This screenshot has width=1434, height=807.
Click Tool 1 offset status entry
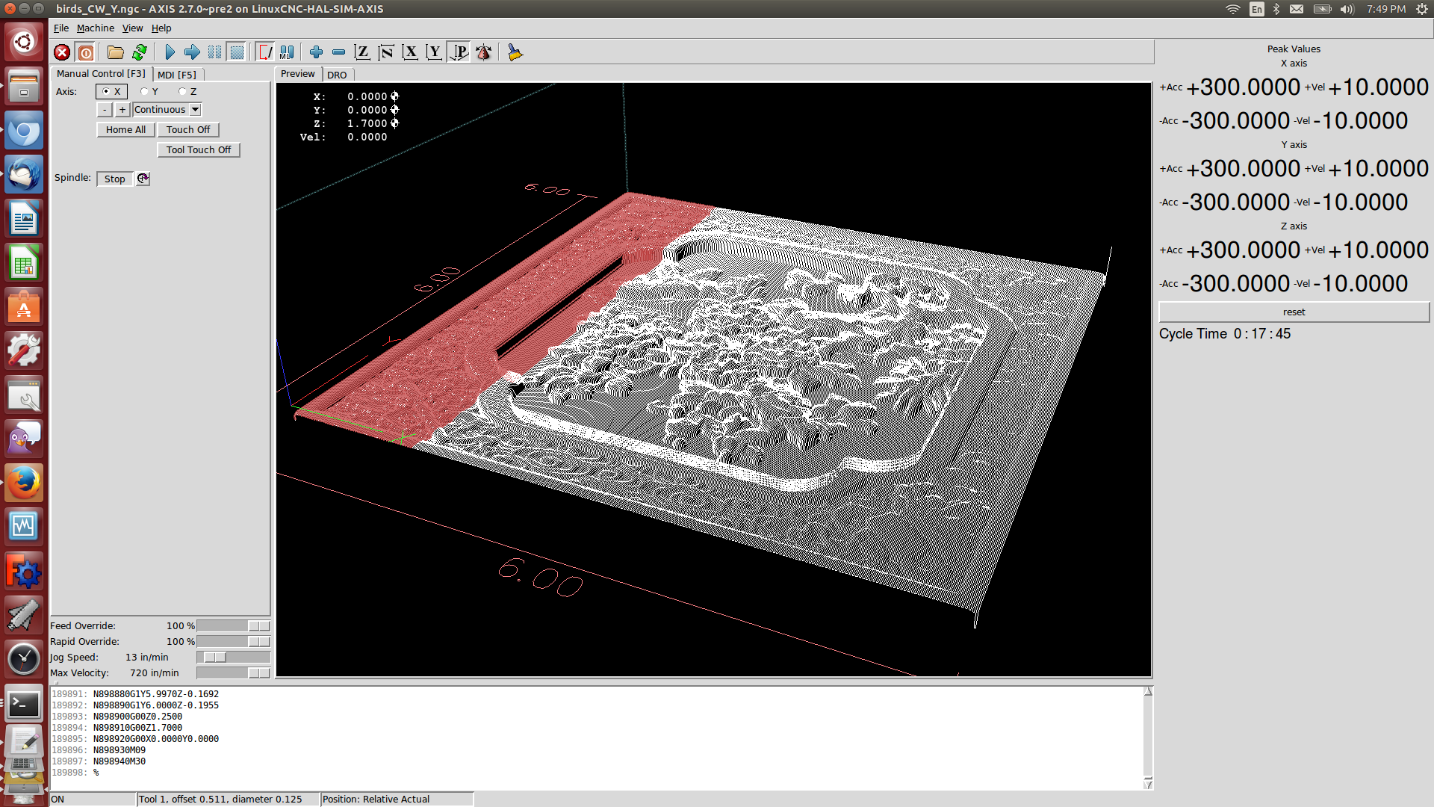click(x=228, y=799)
